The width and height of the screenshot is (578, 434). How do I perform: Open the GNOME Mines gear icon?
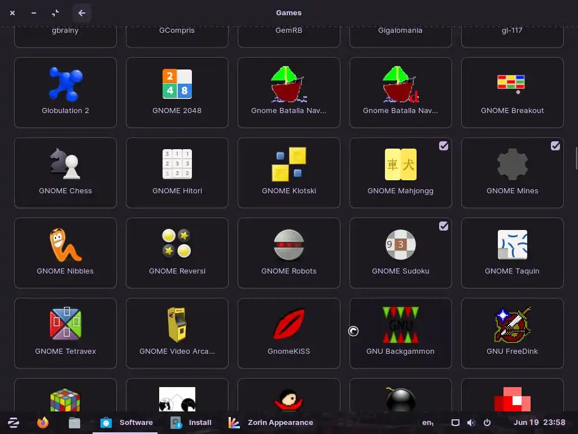[513, 164]
